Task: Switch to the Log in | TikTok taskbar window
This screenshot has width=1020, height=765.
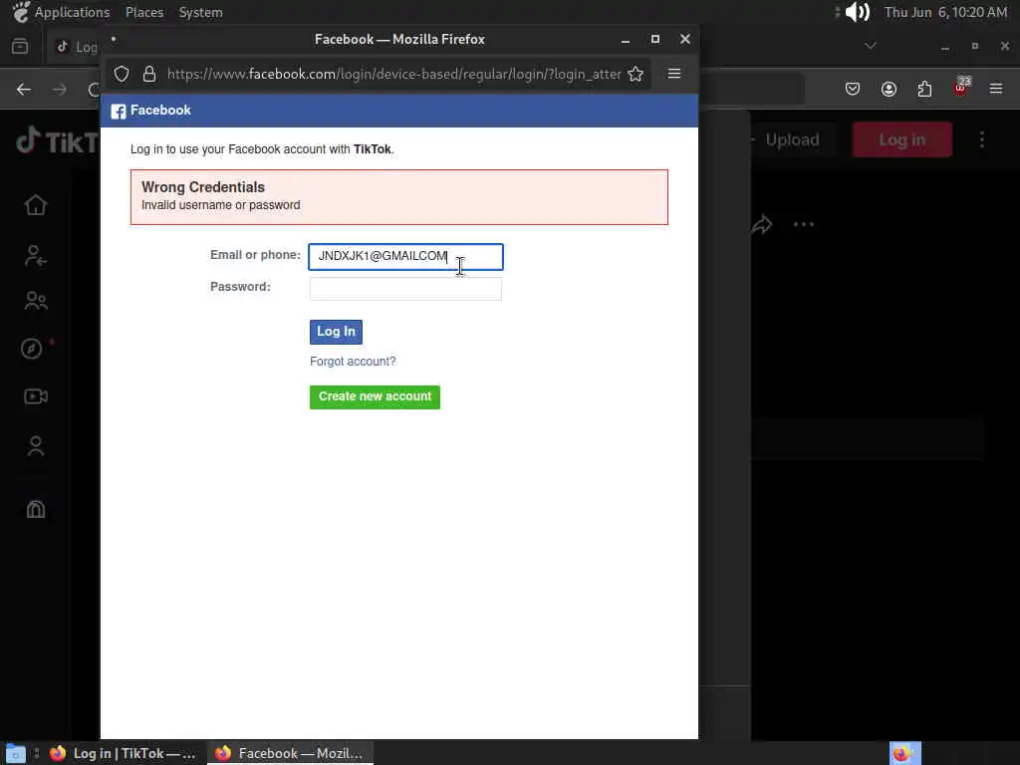Action: tap(123, 753)
